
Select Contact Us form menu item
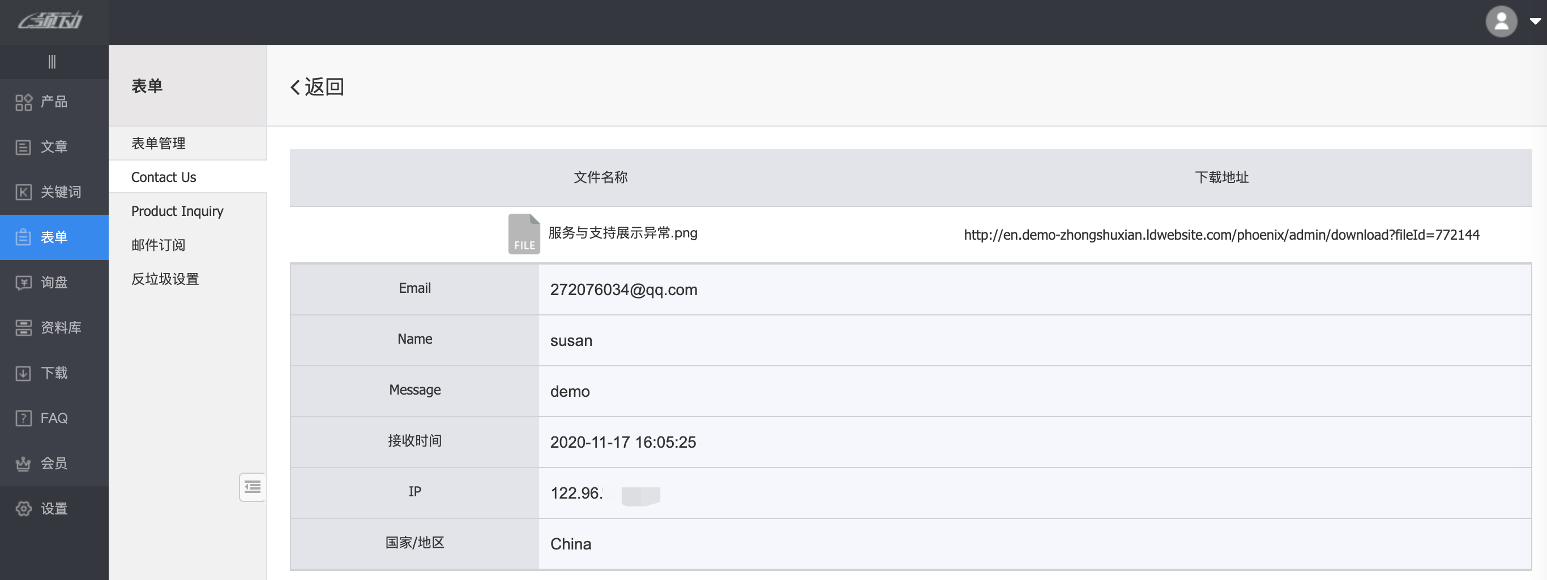[163, 177]
